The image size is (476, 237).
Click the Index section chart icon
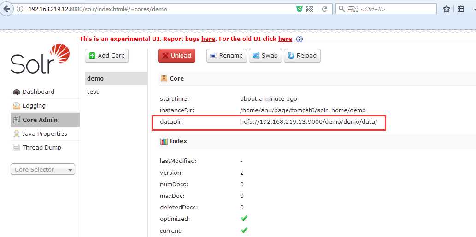(x=164, y=141)
